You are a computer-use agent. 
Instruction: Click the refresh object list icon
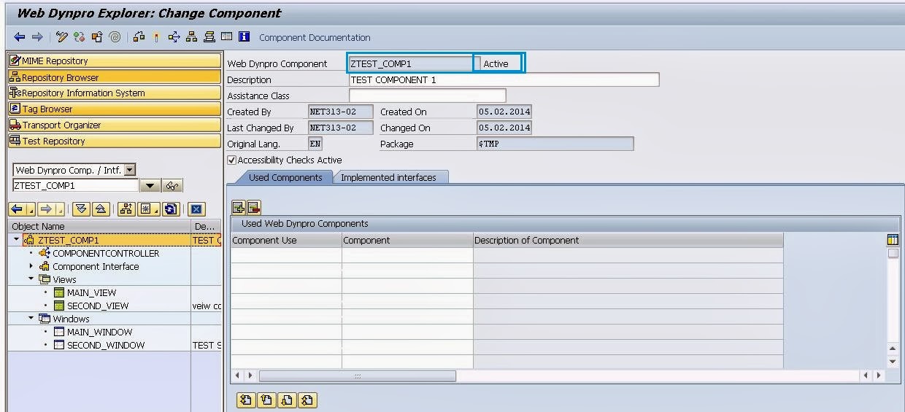click(171, 209)
